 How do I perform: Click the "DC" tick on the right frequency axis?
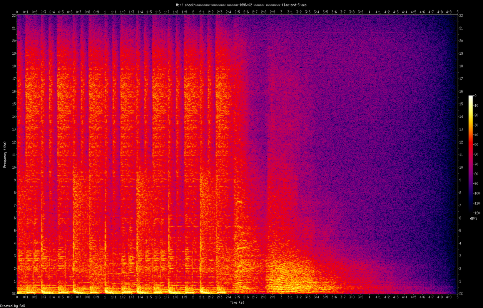(x=461, y=294)
